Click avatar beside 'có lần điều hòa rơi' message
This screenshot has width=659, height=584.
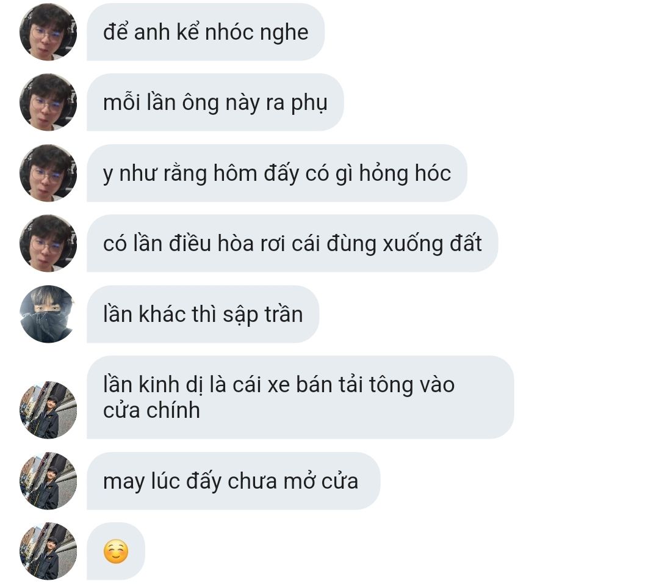[x=48, y=243]
